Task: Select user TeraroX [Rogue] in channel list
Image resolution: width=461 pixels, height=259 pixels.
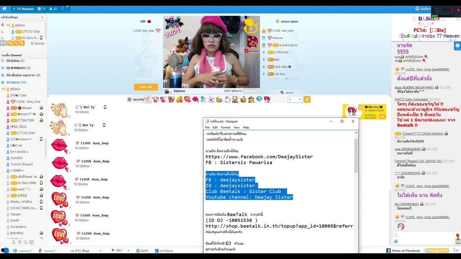Action: click(x=21, y=164)
